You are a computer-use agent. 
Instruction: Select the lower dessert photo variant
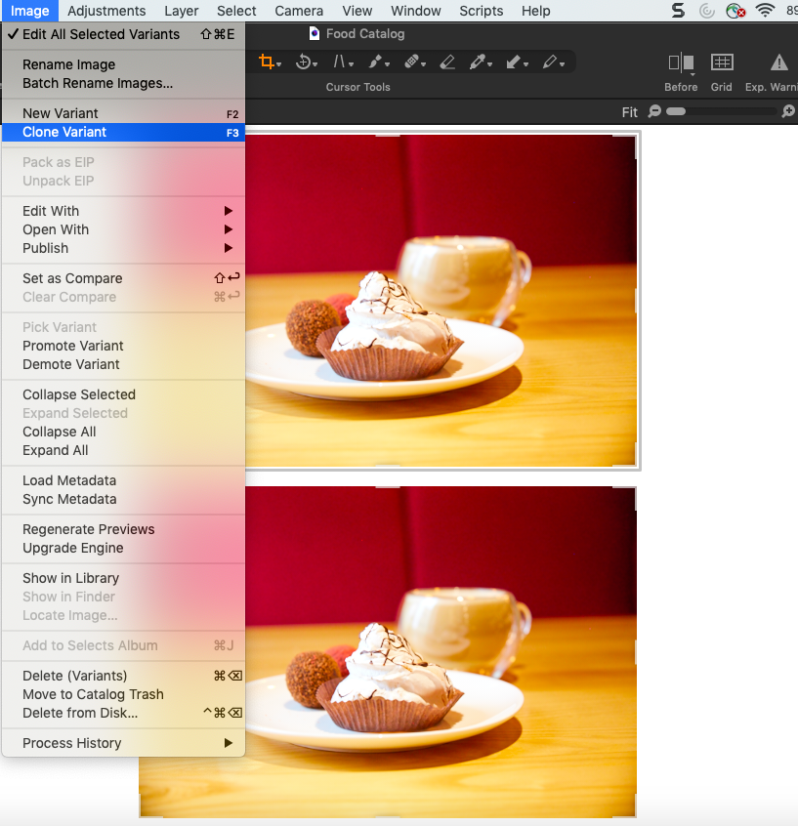(441, 652)
